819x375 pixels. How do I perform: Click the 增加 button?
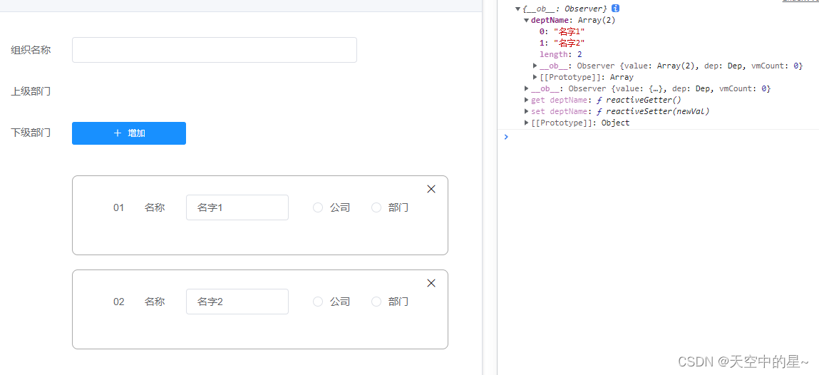(x=129, y=133)
